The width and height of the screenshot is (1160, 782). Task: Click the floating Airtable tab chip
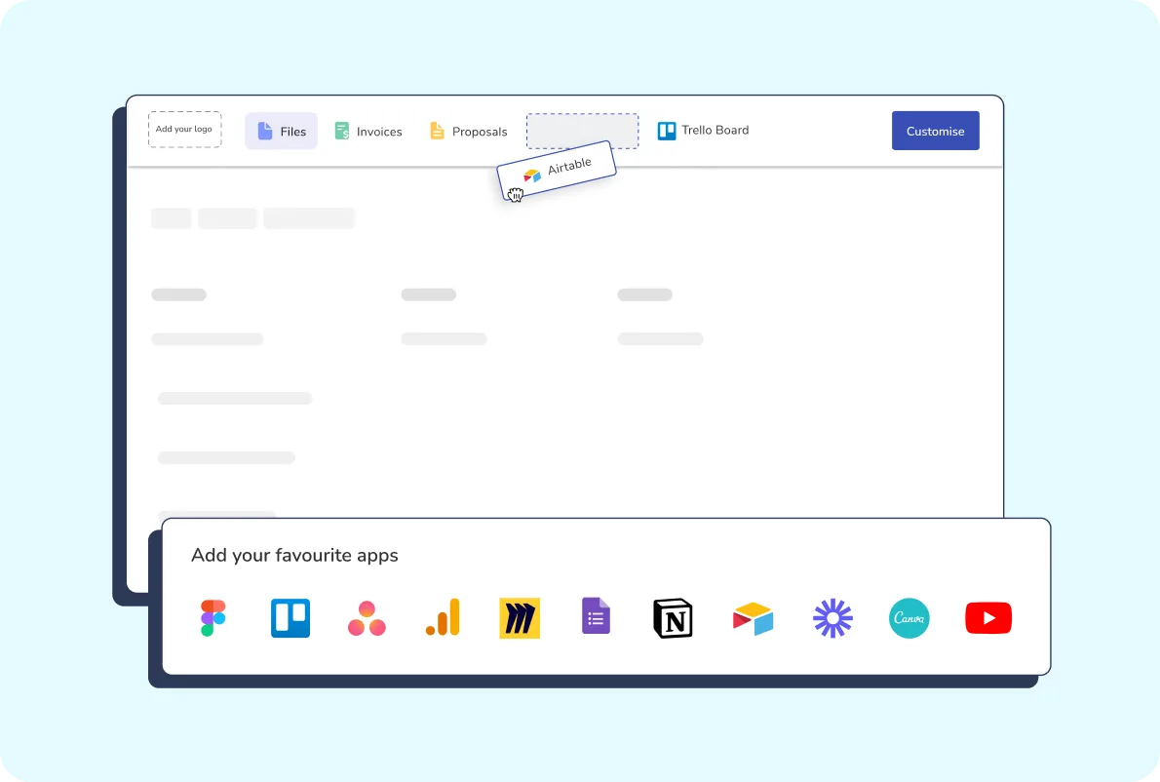tap(557, 171)
